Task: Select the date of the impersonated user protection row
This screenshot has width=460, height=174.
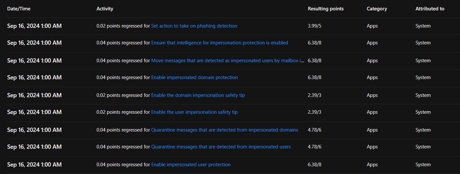Action: pos(34,165)
